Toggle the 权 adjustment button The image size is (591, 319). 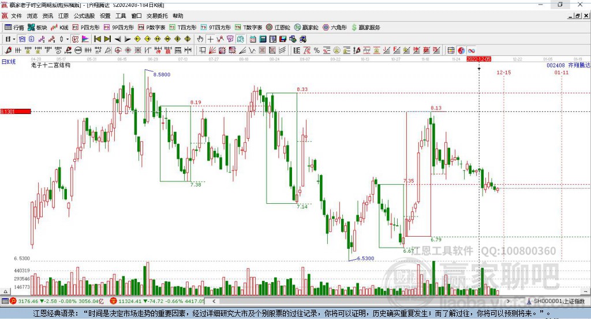[75, 39]
